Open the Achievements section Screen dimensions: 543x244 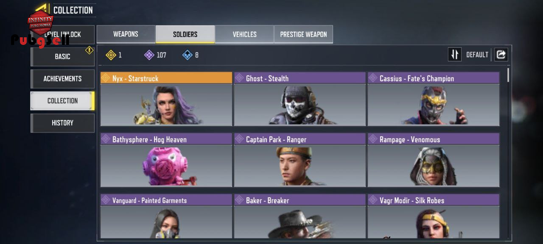point(62,79)
